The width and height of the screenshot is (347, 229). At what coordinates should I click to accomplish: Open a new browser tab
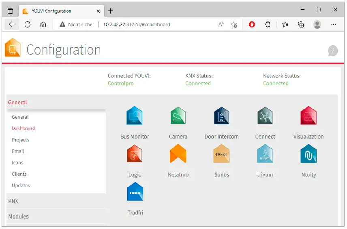pyautogui.click(x=110, y=11)
